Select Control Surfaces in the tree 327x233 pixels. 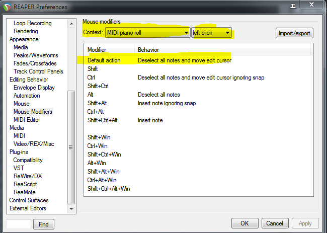pos(29,200)
